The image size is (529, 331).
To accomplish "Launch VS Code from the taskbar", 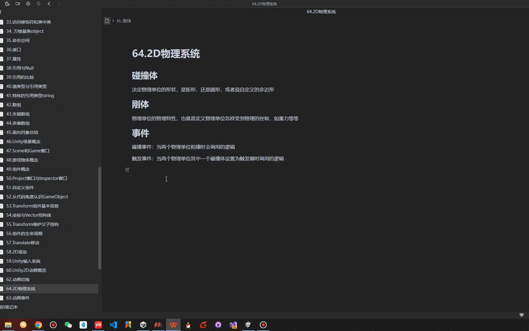I will coord(113,325).
